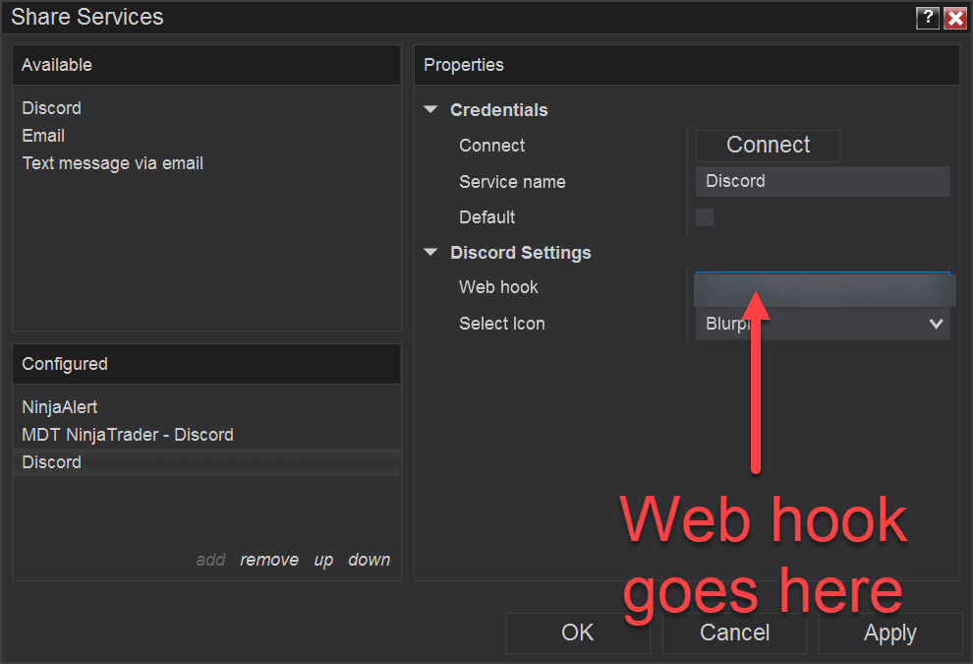Click the Connect button
The width and height of the screenshot is (973, 664).
click(768, 146)
